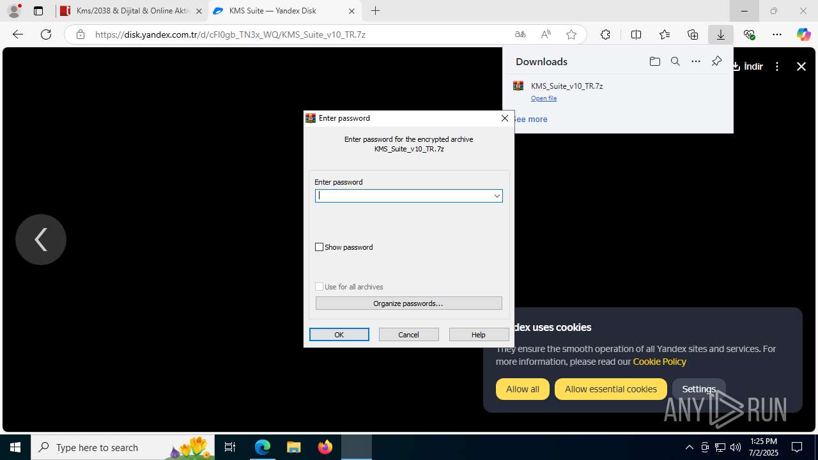This screenshot has height=460, width=818.
Task: Click the address bar URL
Action: pyautogui.click(x=230, y=34)
